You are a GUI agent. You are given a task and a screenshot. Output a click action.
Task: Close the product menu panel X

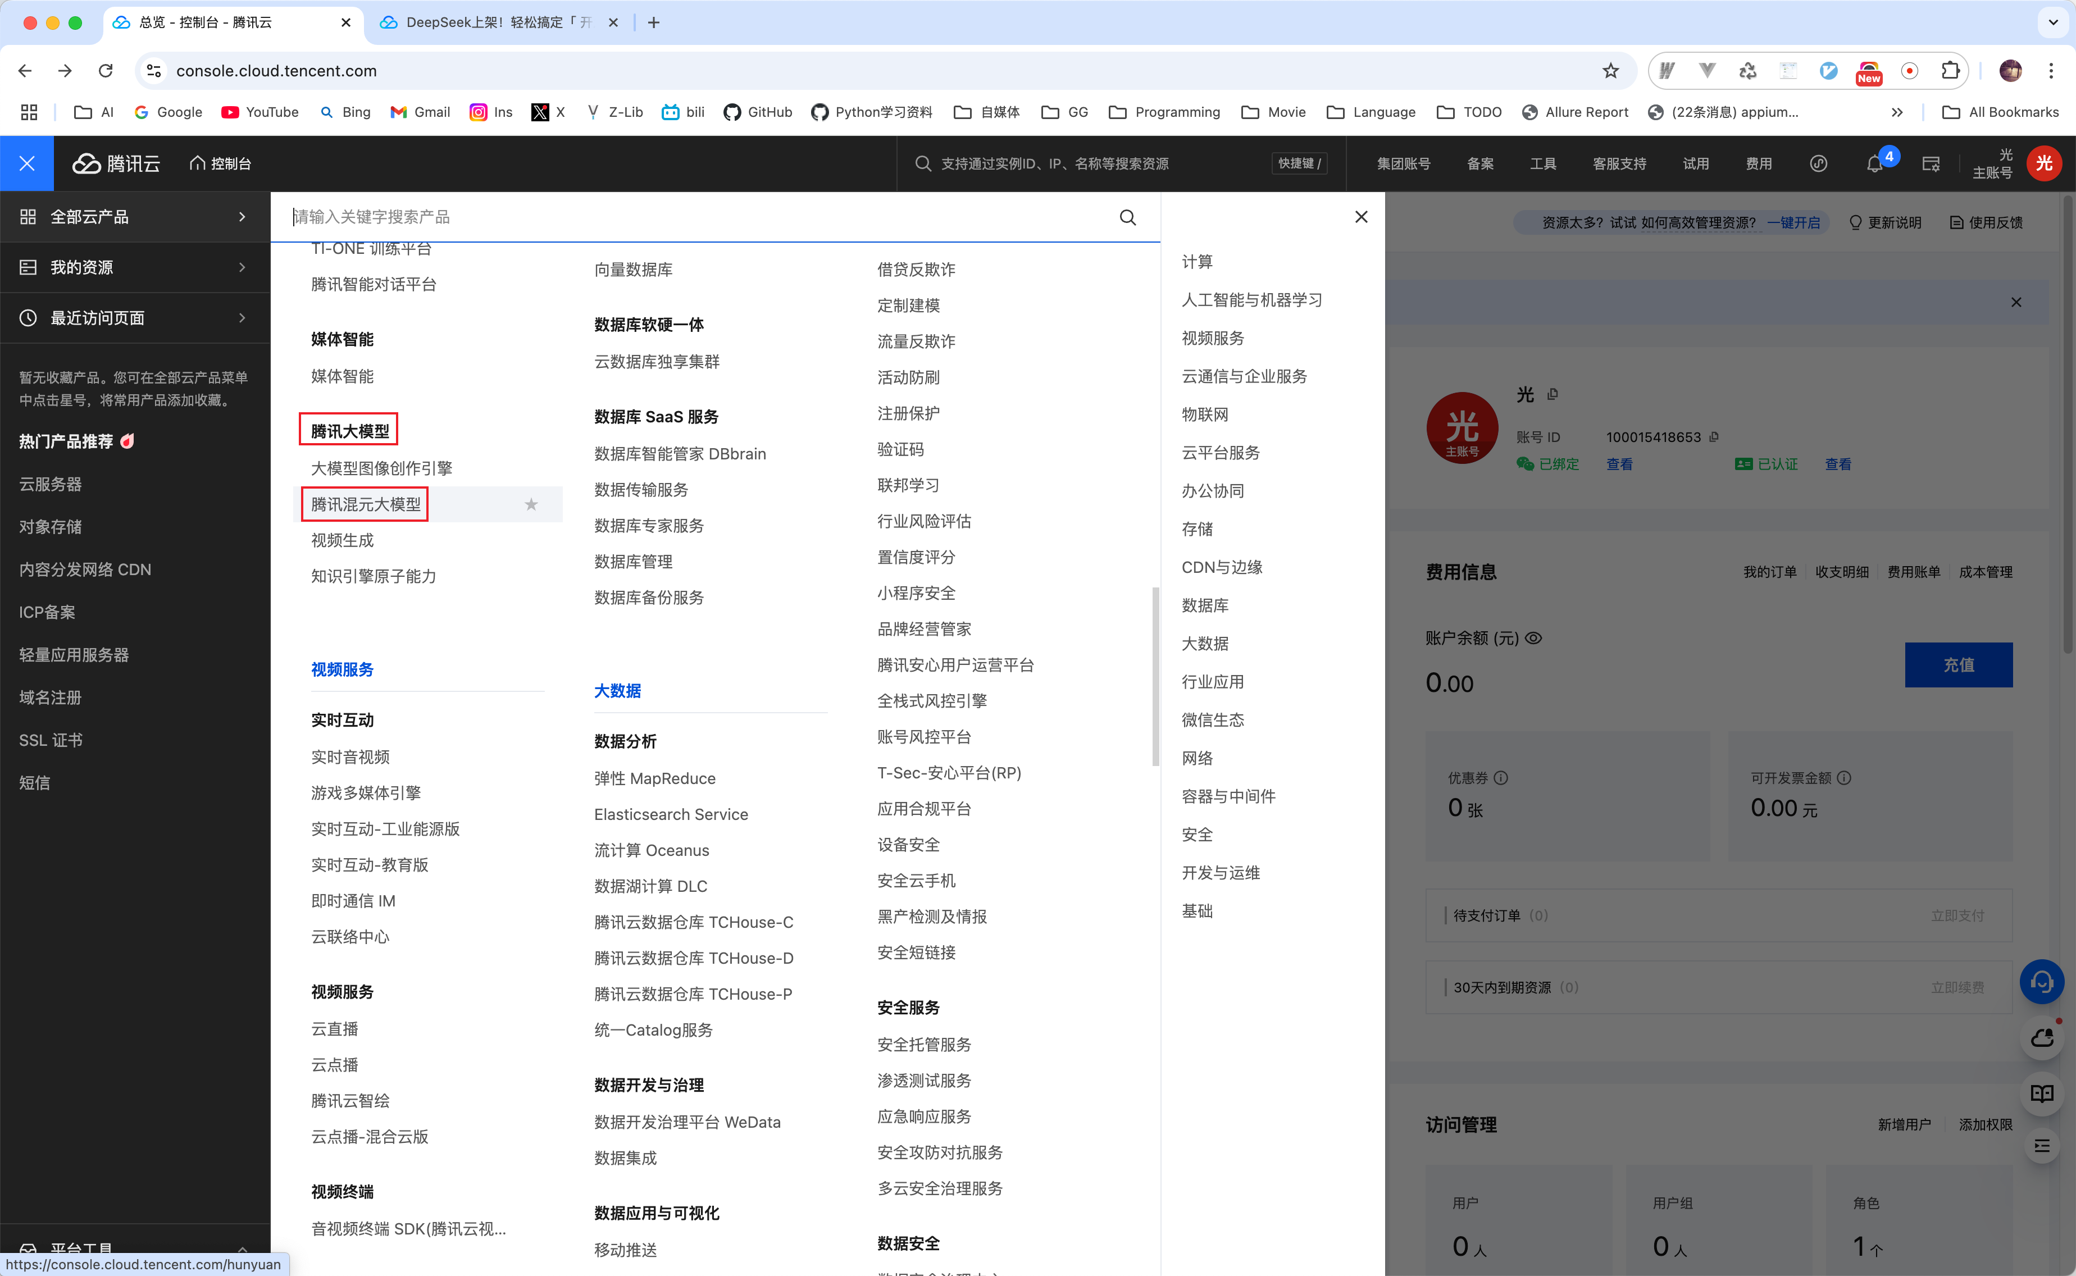pos(1361,217)
